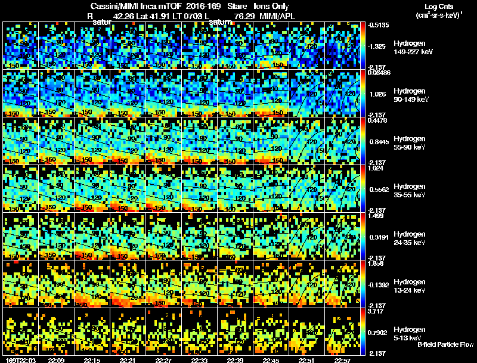Image resolution: width=477 pixels, height=363 pixels.
Task: Click the '0.08486' colorbar value
Action: (x=379, y=73)
